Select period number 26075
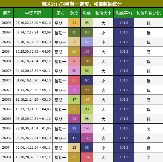 coord(7,80)
